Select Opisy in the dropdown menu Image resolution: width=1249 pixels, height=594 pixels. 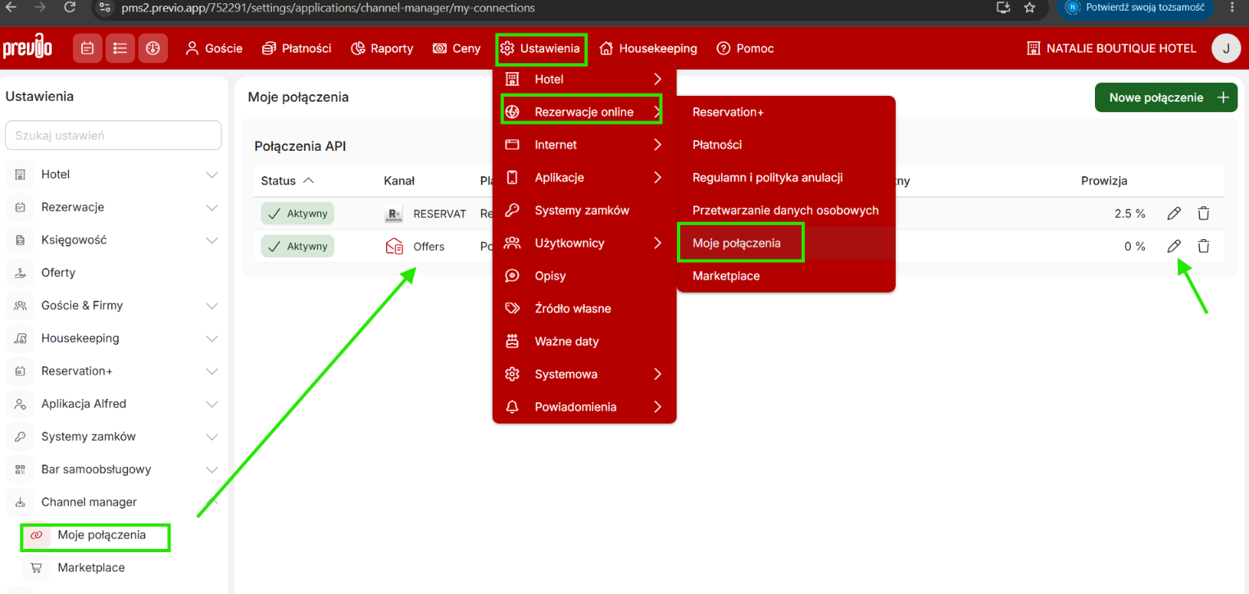coord(584,276)
